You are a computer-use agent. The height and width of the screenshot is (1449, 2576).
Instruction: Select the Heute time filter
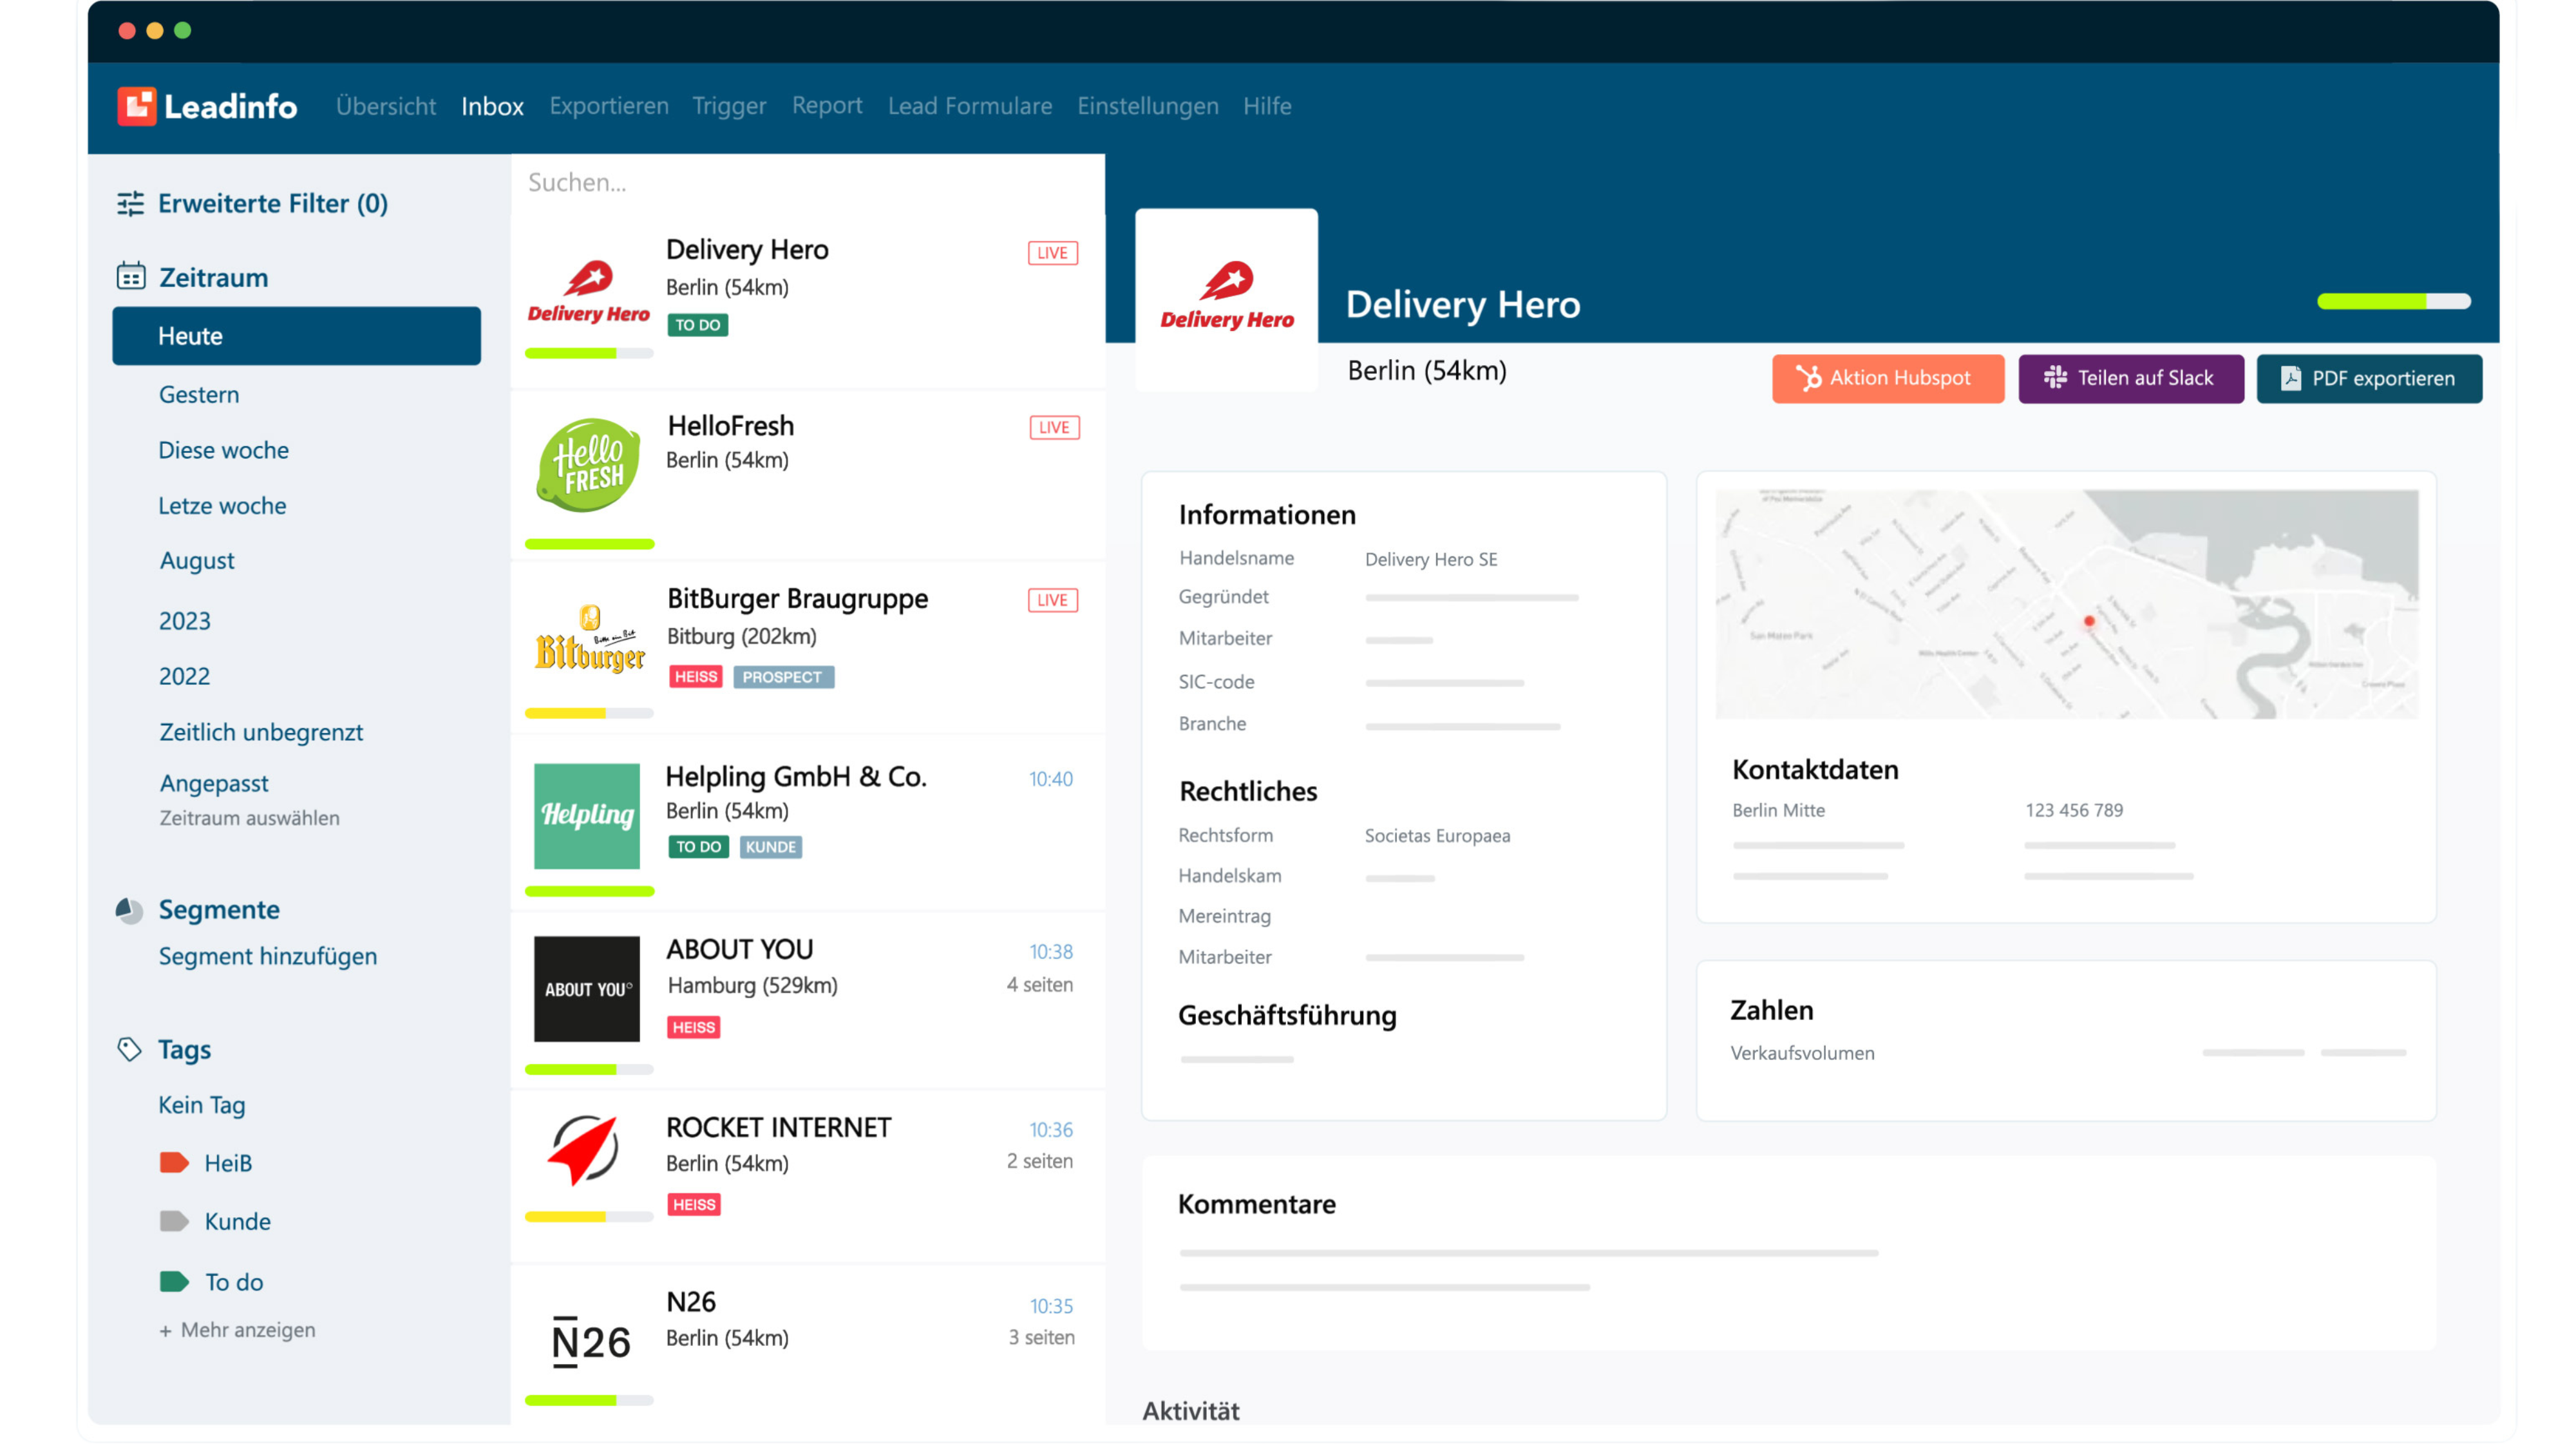pyautogui.click(x=296, y=336)
